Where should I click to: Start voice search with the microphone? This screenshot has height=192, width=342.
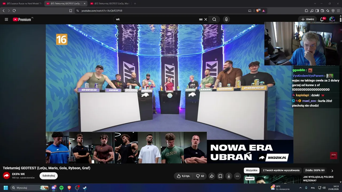tap(226, 19)
